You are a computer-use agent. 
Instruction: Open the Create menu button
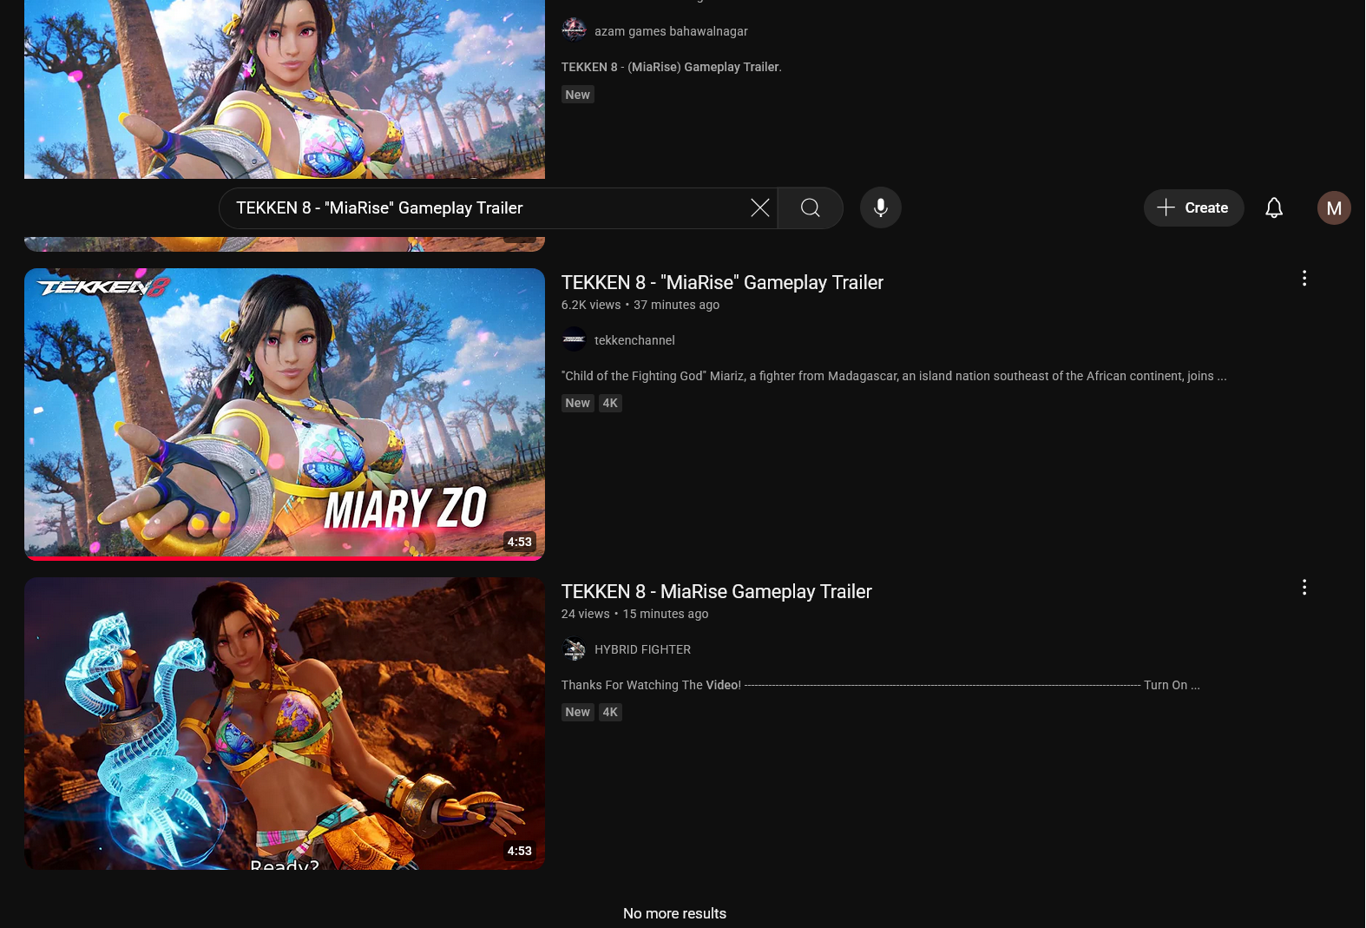tap(1193, 207)
